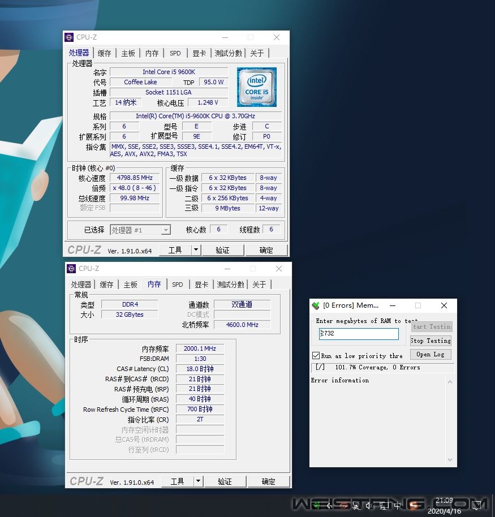Click the network icon in the system tray
This screenshot has width=495, height=517.
tap(384, 505)
